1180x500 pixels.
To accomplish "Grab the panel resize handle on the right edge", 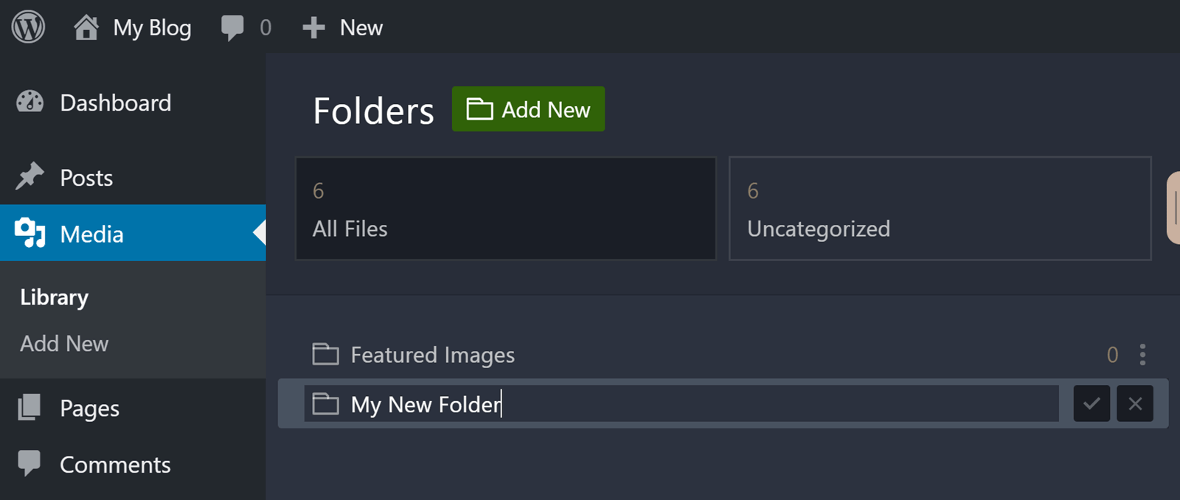I will [1173, 208].
